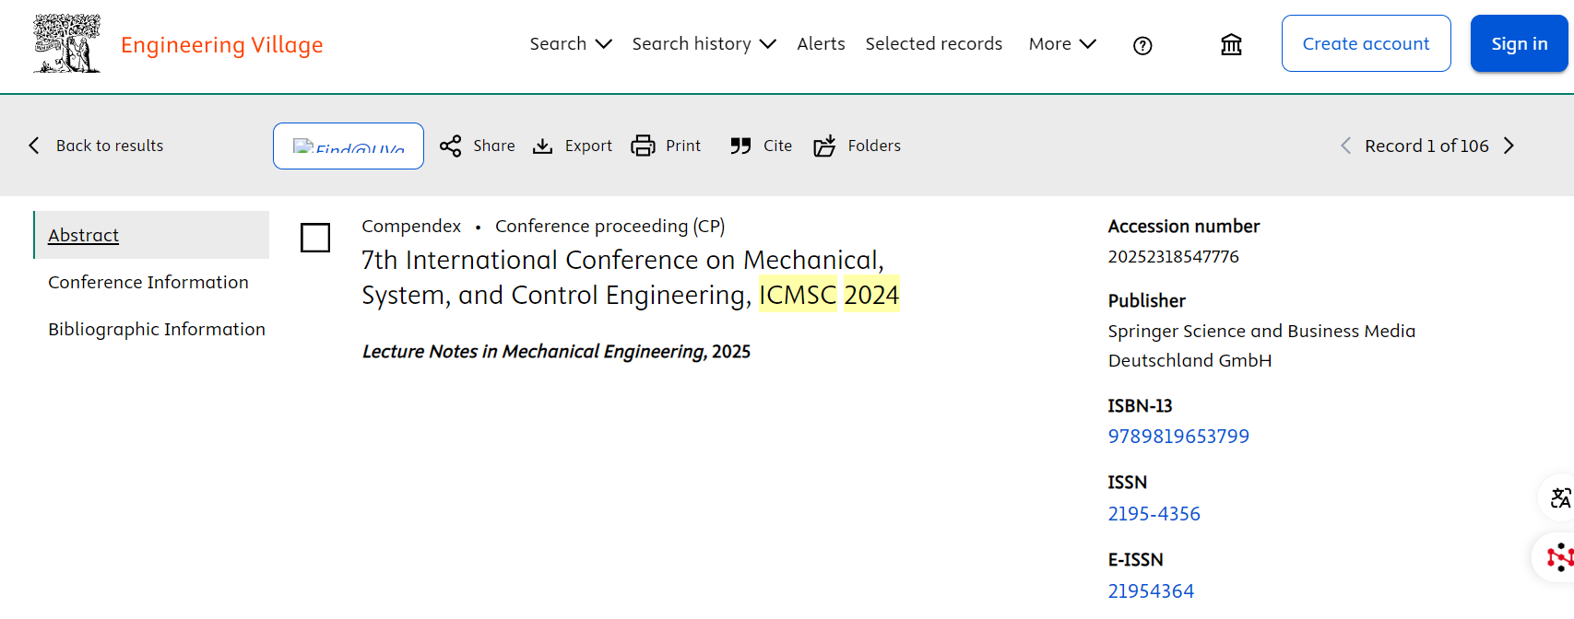
Task: Go to previous record arrow
Action: pyautogui.click(x=1345, y=146)
